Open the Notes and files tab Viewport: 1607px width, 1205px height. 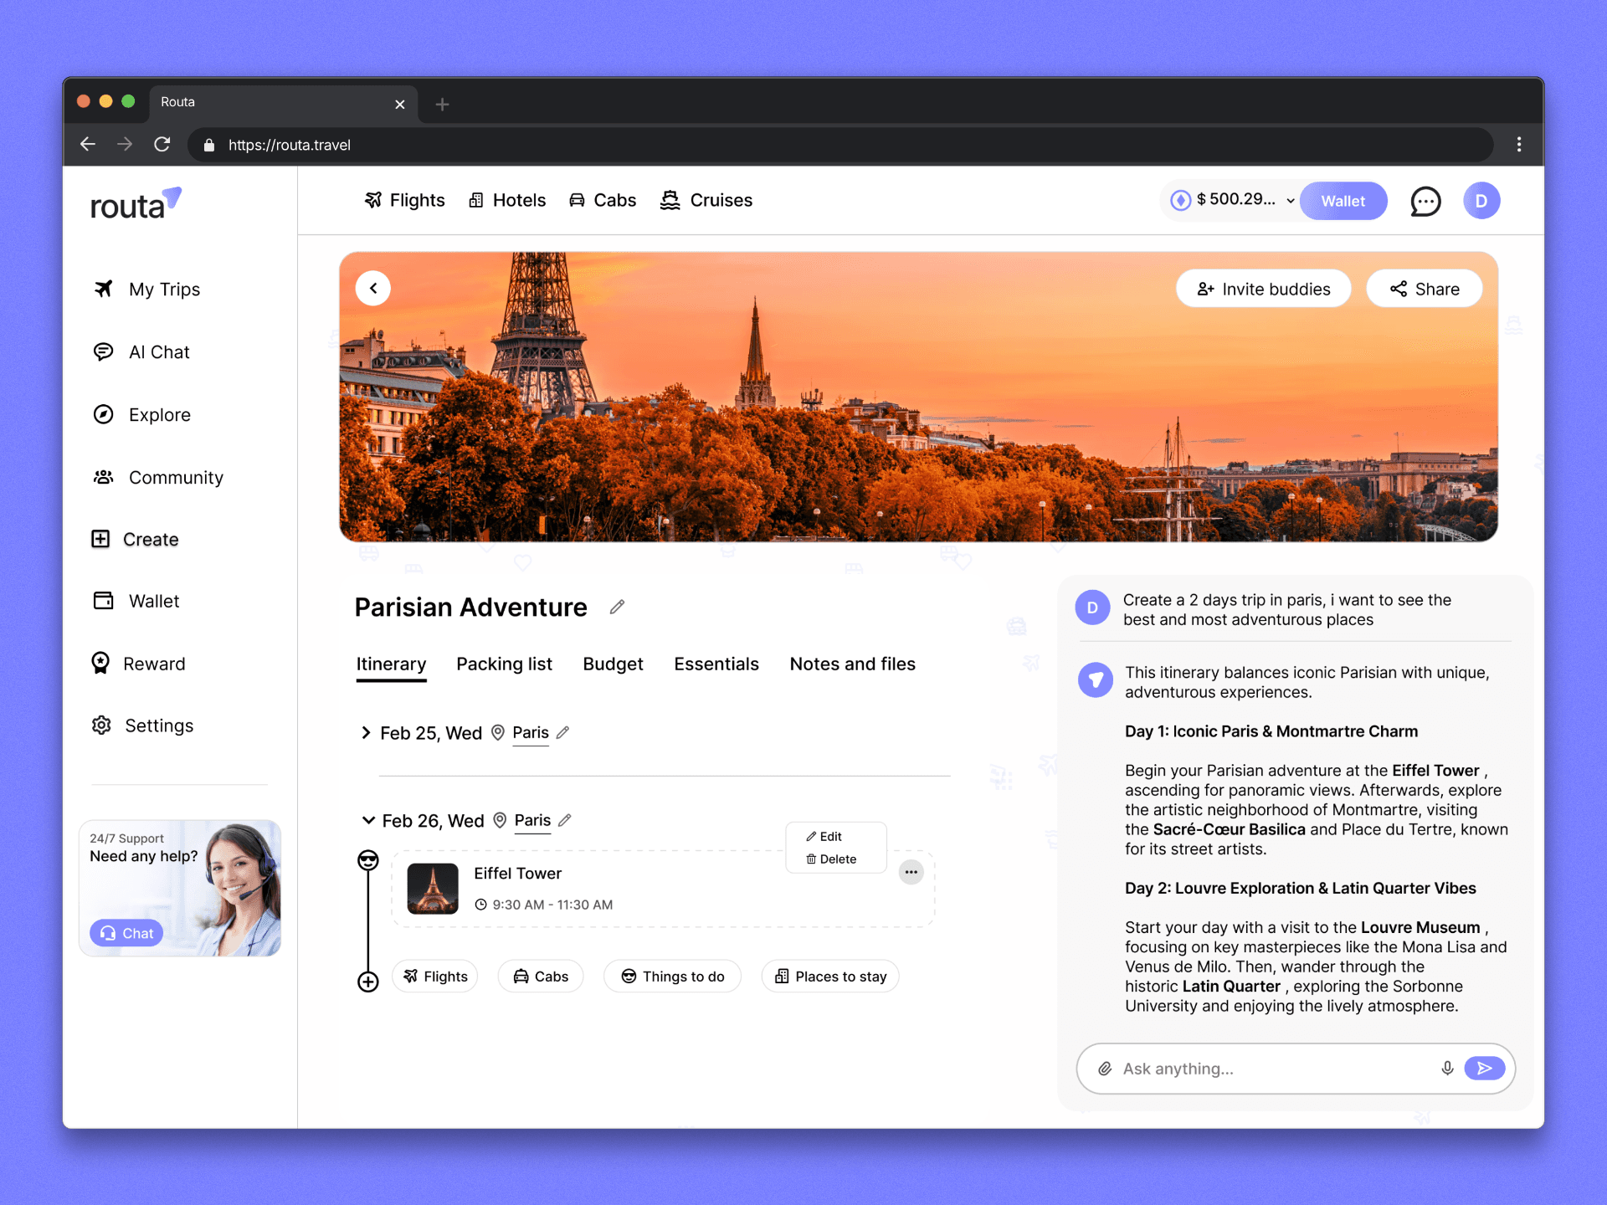[x=852, y=664]
